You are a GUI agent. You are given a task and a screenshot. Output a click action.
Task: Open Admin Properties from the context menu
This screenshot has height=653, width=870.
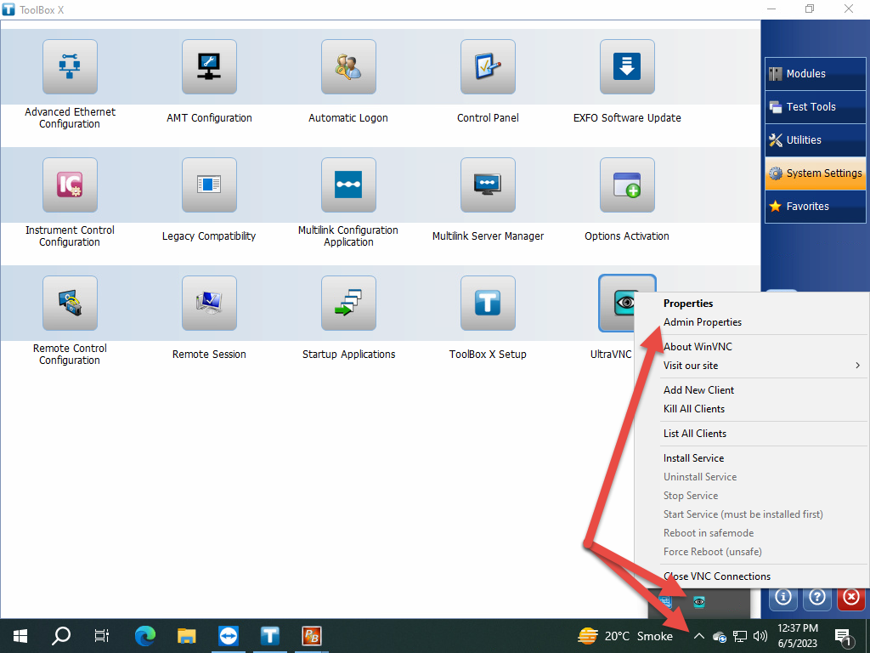(x=753, y=322)
